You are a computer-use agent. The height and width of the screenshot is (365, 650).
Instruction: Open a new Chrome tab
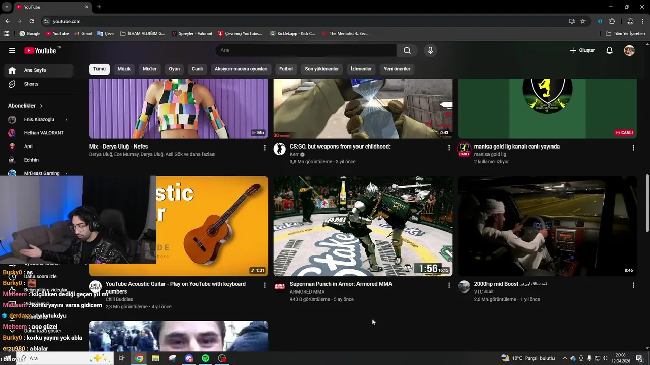point(99,7)
